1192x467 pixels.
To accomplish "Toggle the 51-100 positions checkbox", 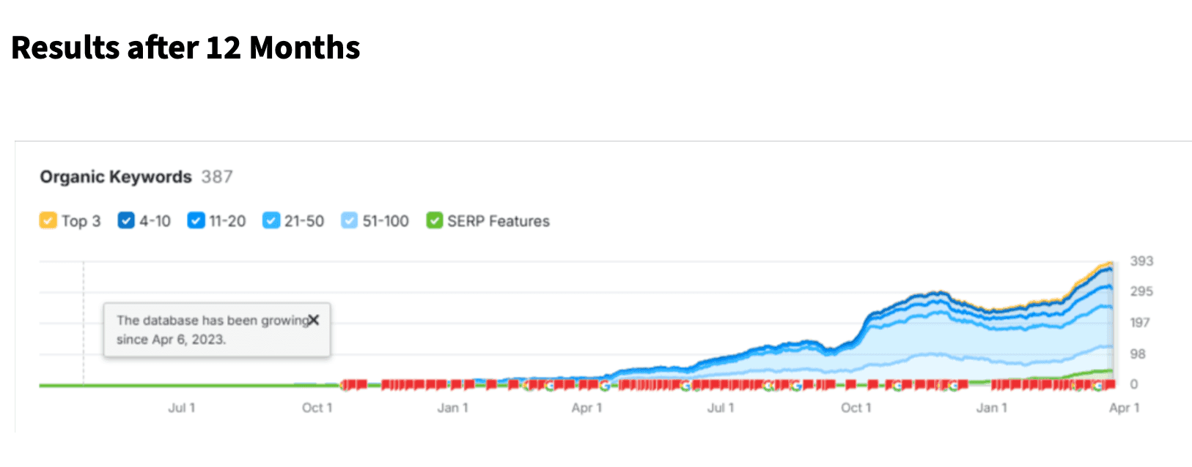I will [x=350, y=220].
